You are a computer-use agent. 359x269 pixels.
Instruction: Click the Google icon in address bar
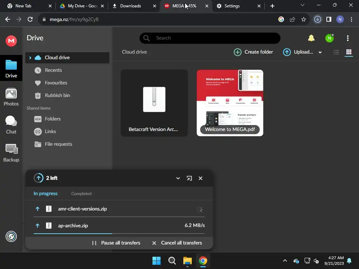pyautogui.click(x=281, y=20)
